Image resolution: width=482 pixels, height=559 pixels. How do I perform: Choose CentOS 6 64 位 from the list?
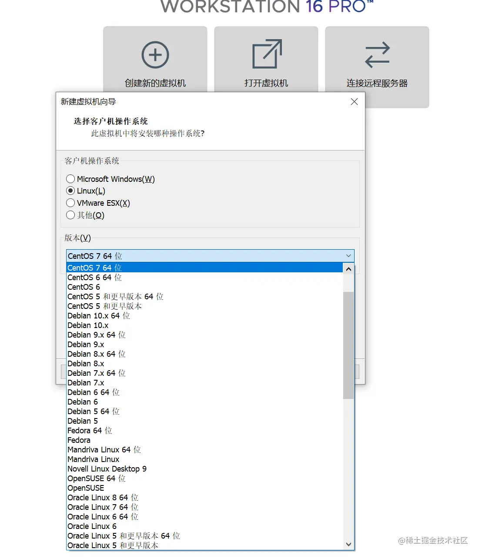[204, 277]
